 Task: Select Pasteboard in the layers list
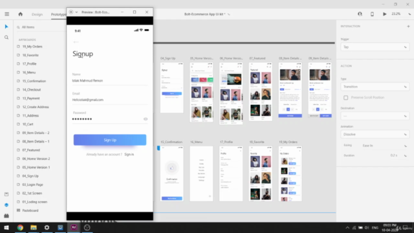[x=30, y=210]
